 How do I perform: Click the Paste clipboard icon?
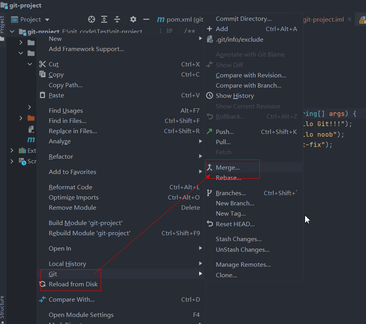tap(42, 95)
